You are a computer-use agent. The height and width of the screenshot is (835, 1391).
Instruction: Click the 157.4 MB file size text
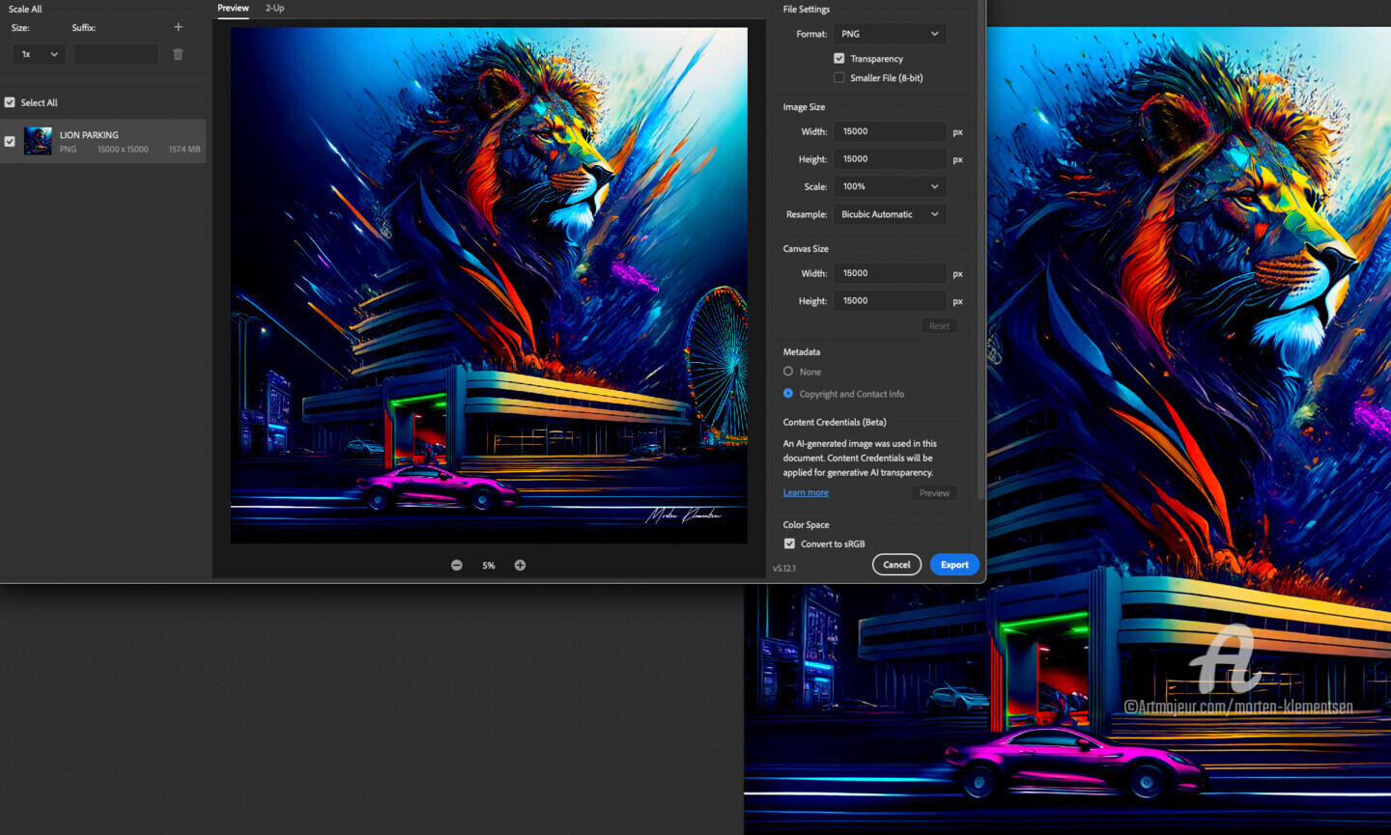click(185, 150)
